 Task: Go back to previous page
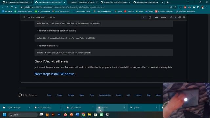click(3, 7)
